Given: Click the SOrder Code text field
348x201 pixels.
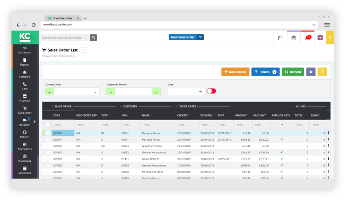Looking at the screenshot, I should coord(72,92).
